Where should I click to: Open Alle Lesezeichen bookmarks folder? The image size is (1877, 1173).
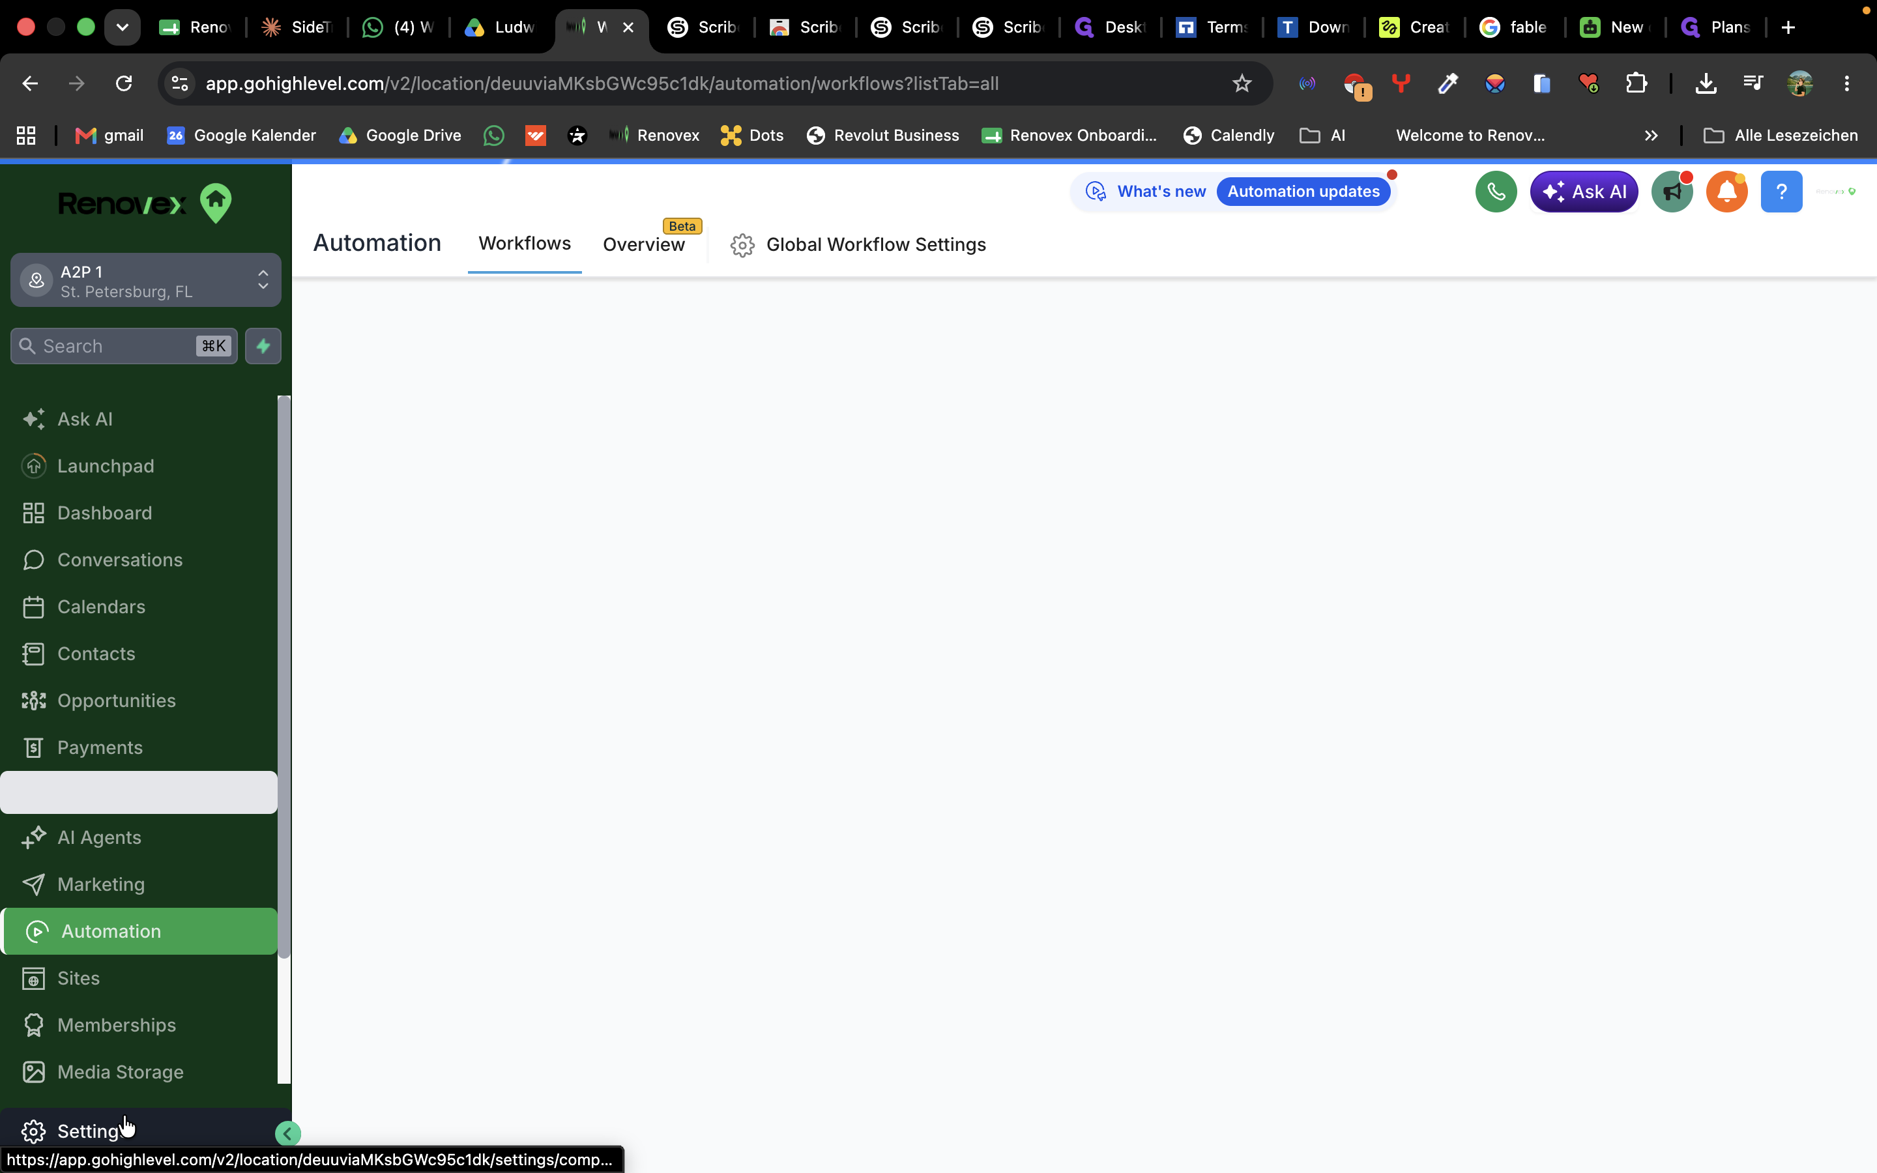1780,135
